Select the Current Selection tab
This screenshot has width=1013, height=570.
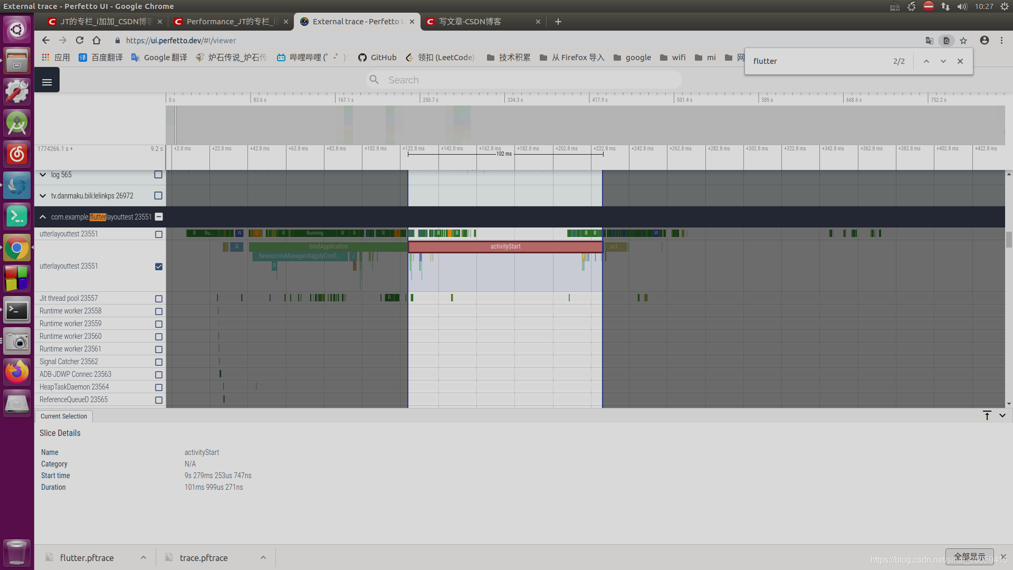coord(64,416)
